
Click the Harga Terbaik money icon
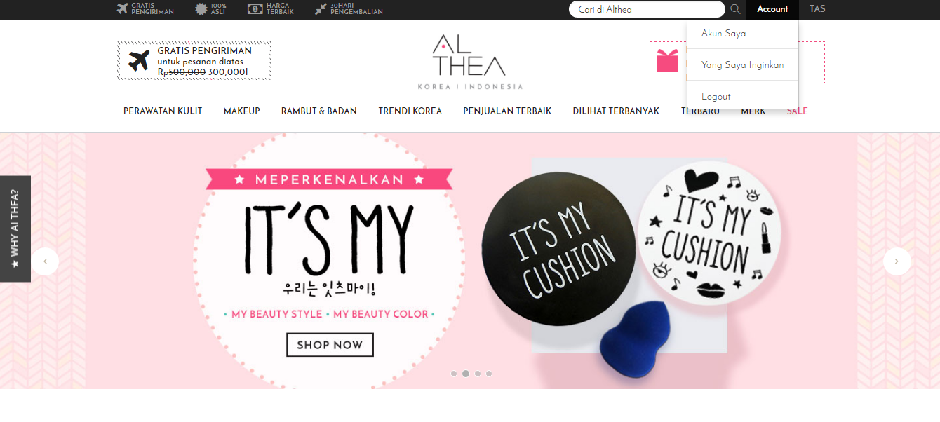click(255, 9)
